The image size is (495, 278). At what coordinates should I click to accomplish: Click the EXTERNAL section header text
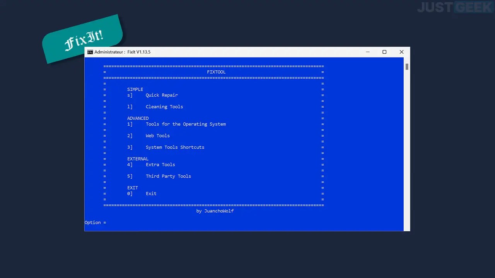(x=138, y=159)
